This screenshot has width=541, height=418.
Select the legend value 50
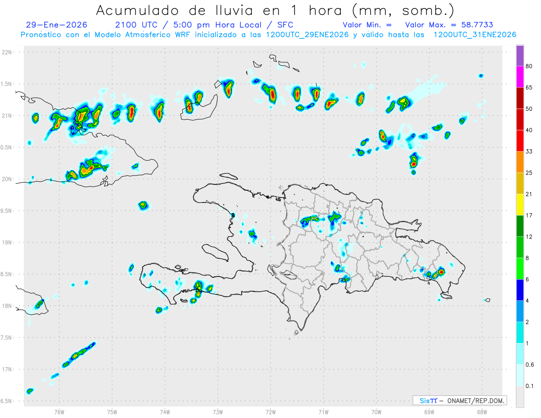coord(529,109)
